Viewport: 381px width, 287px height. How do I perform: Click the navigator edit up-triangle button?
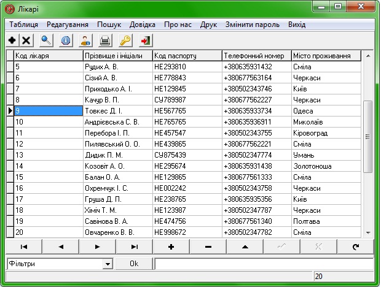coord(245,247)
